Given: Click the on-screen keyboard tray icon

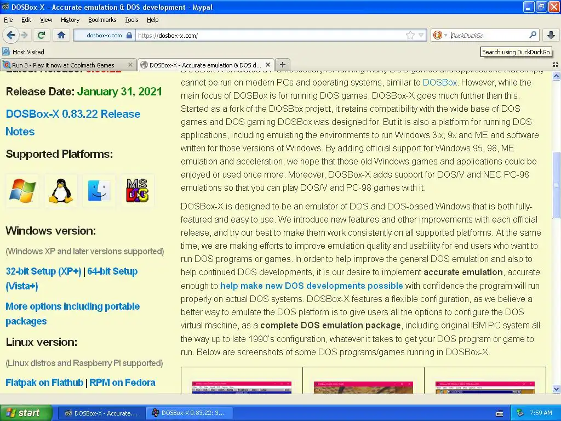Looking at the screenshot, I should [x=500, y=413].
